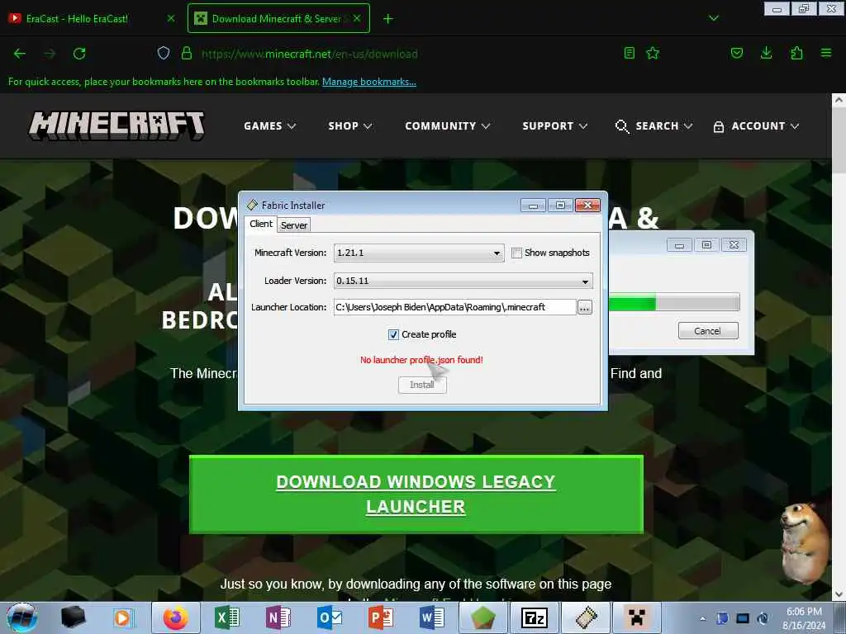Expand the COMMUNITY menu
Viewport: 846px width, 634px height.
(447, 126)
